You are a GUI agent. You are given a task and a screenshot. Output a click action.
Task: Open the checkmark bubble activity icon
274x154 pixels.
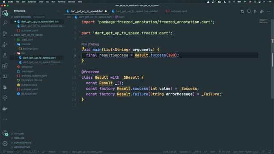(5, 98)
